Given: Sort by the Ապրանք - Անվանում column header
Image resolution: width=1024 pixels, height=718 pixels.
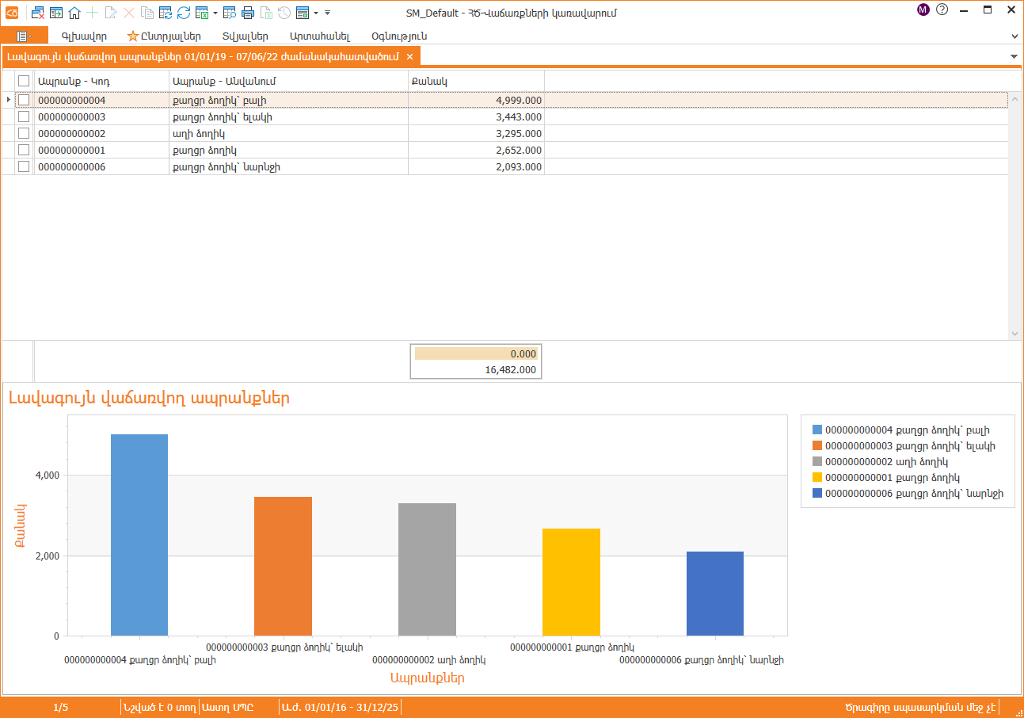Looking at the screenshot, I should click(288, 81).
